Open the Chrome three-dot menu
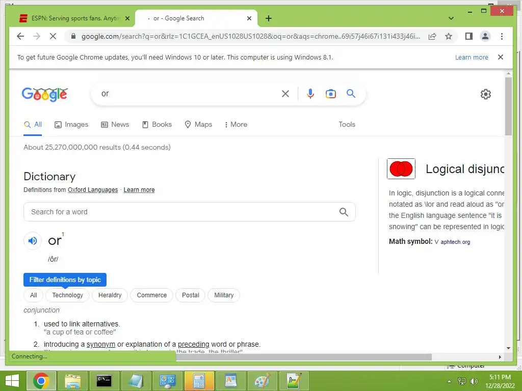The height and width of the screenshot is (391, 522). coord(502,36)
